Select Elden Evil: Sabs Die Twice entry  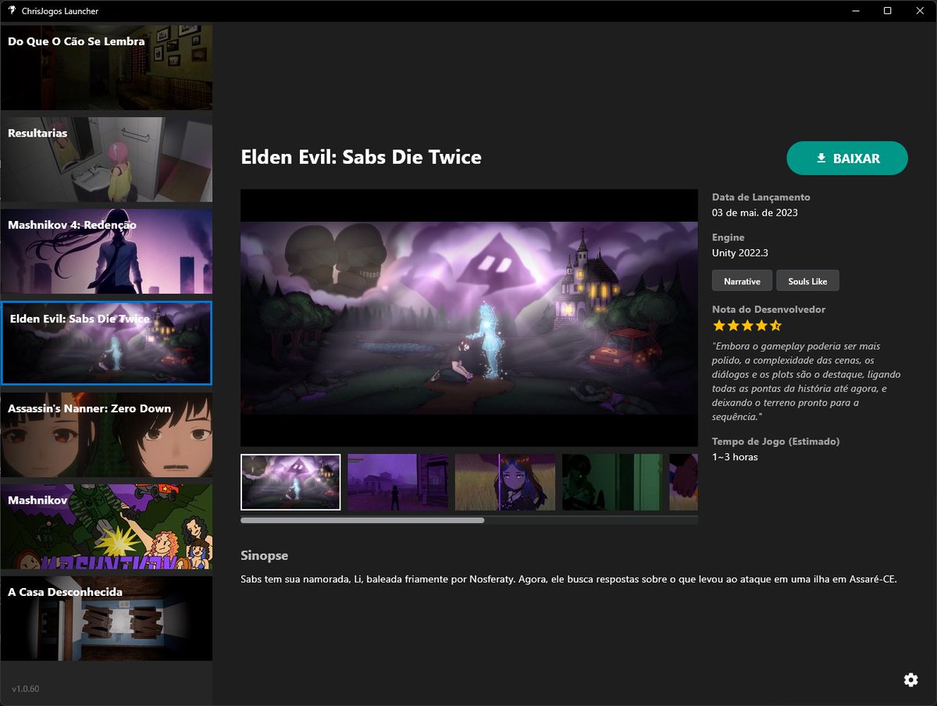[x=106, y=344]
